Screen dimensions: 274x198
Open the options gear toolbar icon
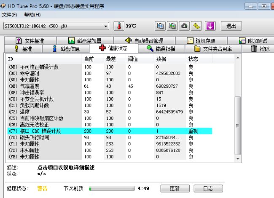coord(196,26)
